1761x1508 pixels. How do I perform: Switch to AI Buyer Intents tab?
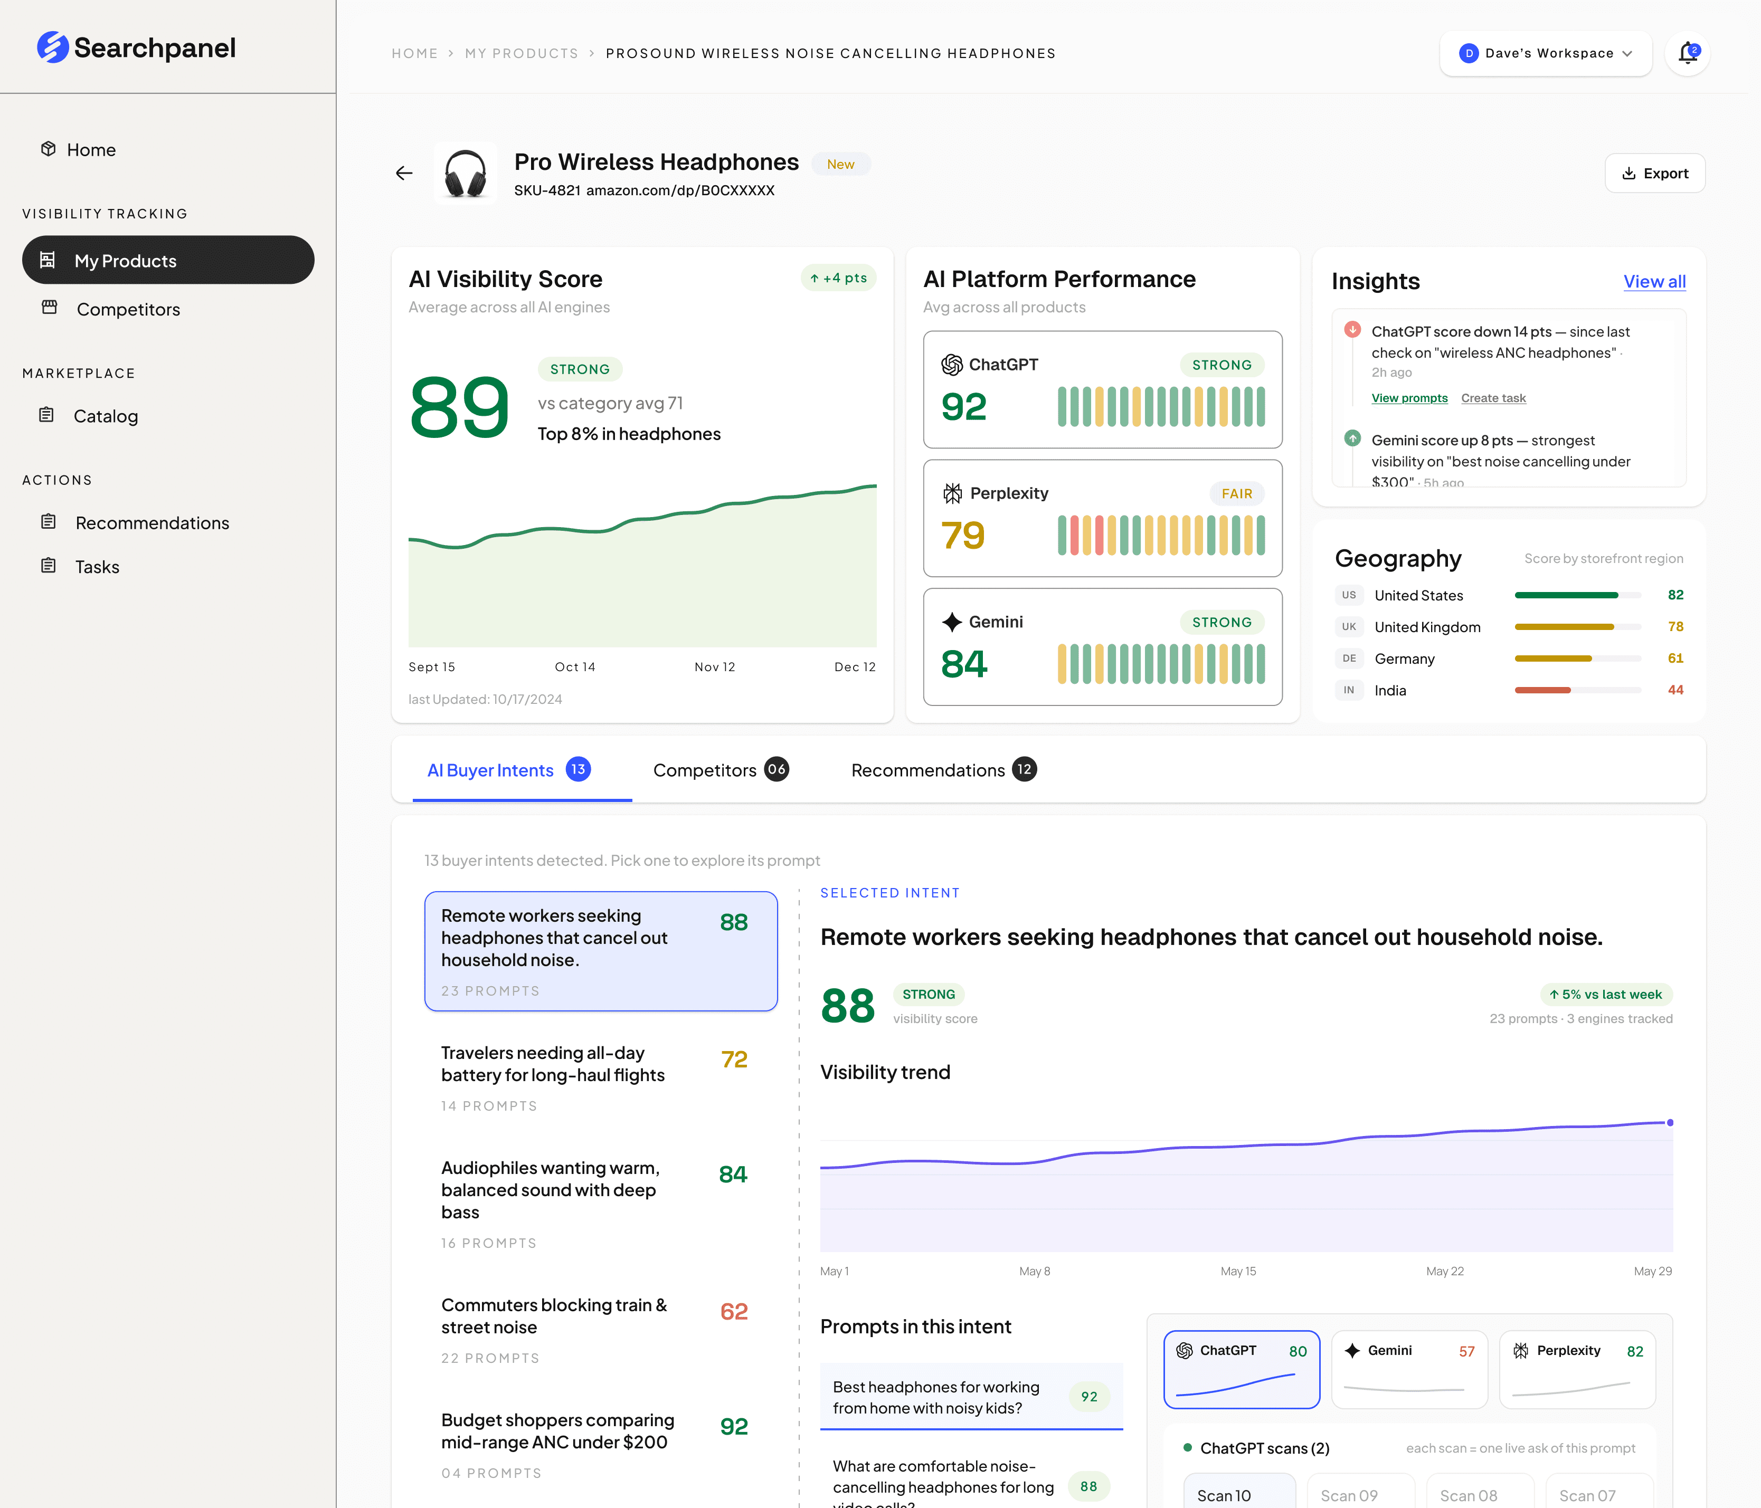522,770
